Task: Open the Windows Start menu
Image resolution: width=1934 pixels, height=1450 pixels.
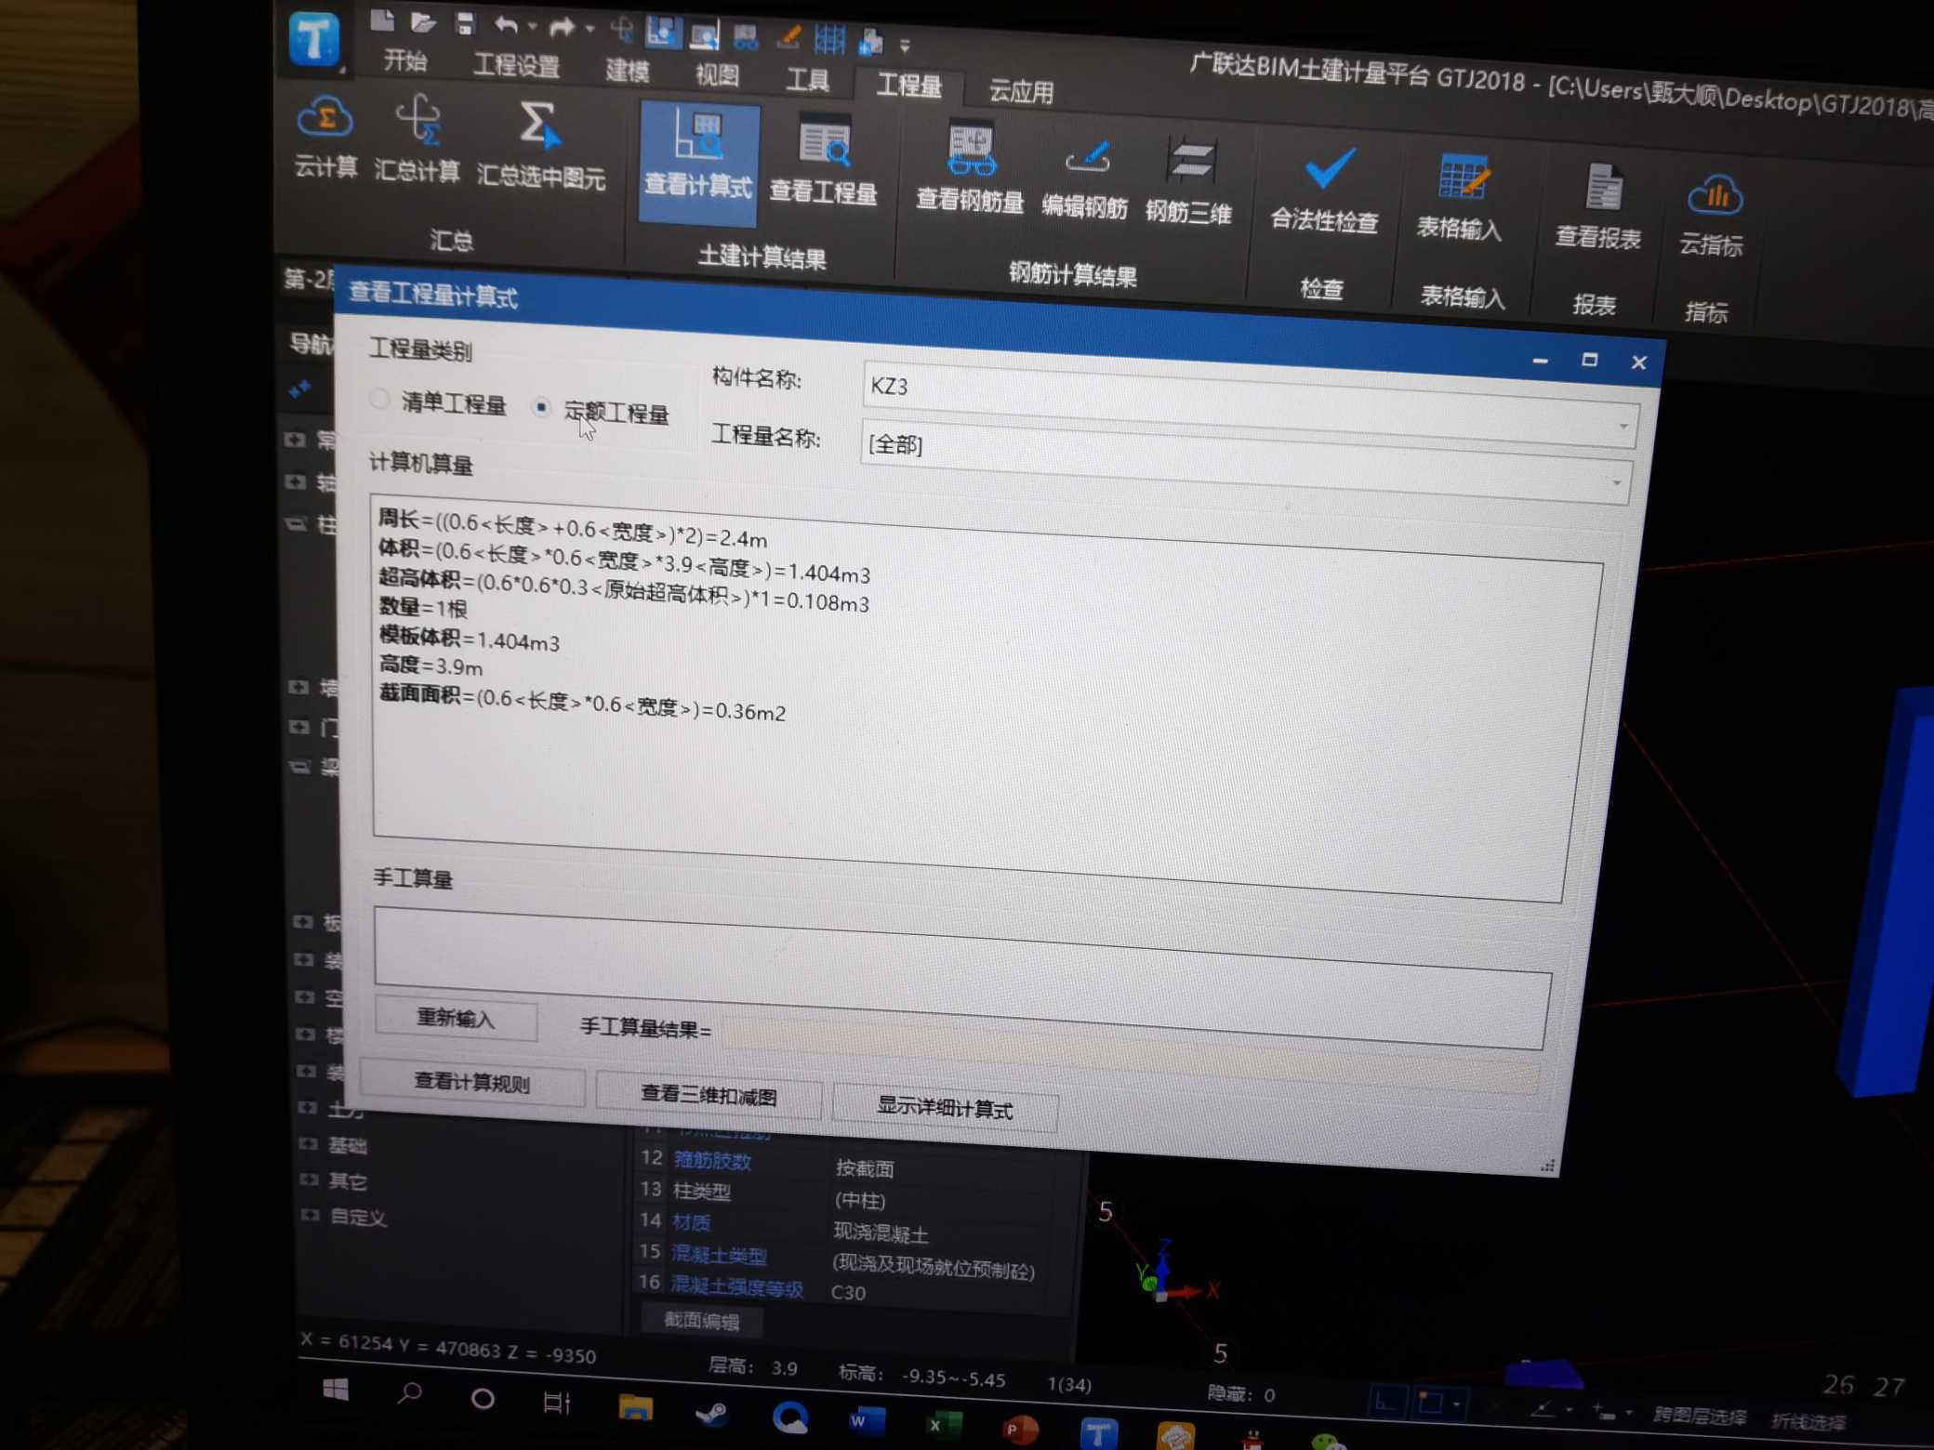Action: click(336, 1390)
